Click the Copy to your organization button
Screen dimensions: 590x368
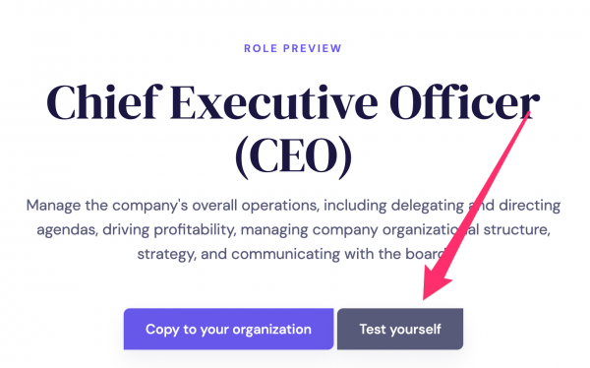coord(228,329)
